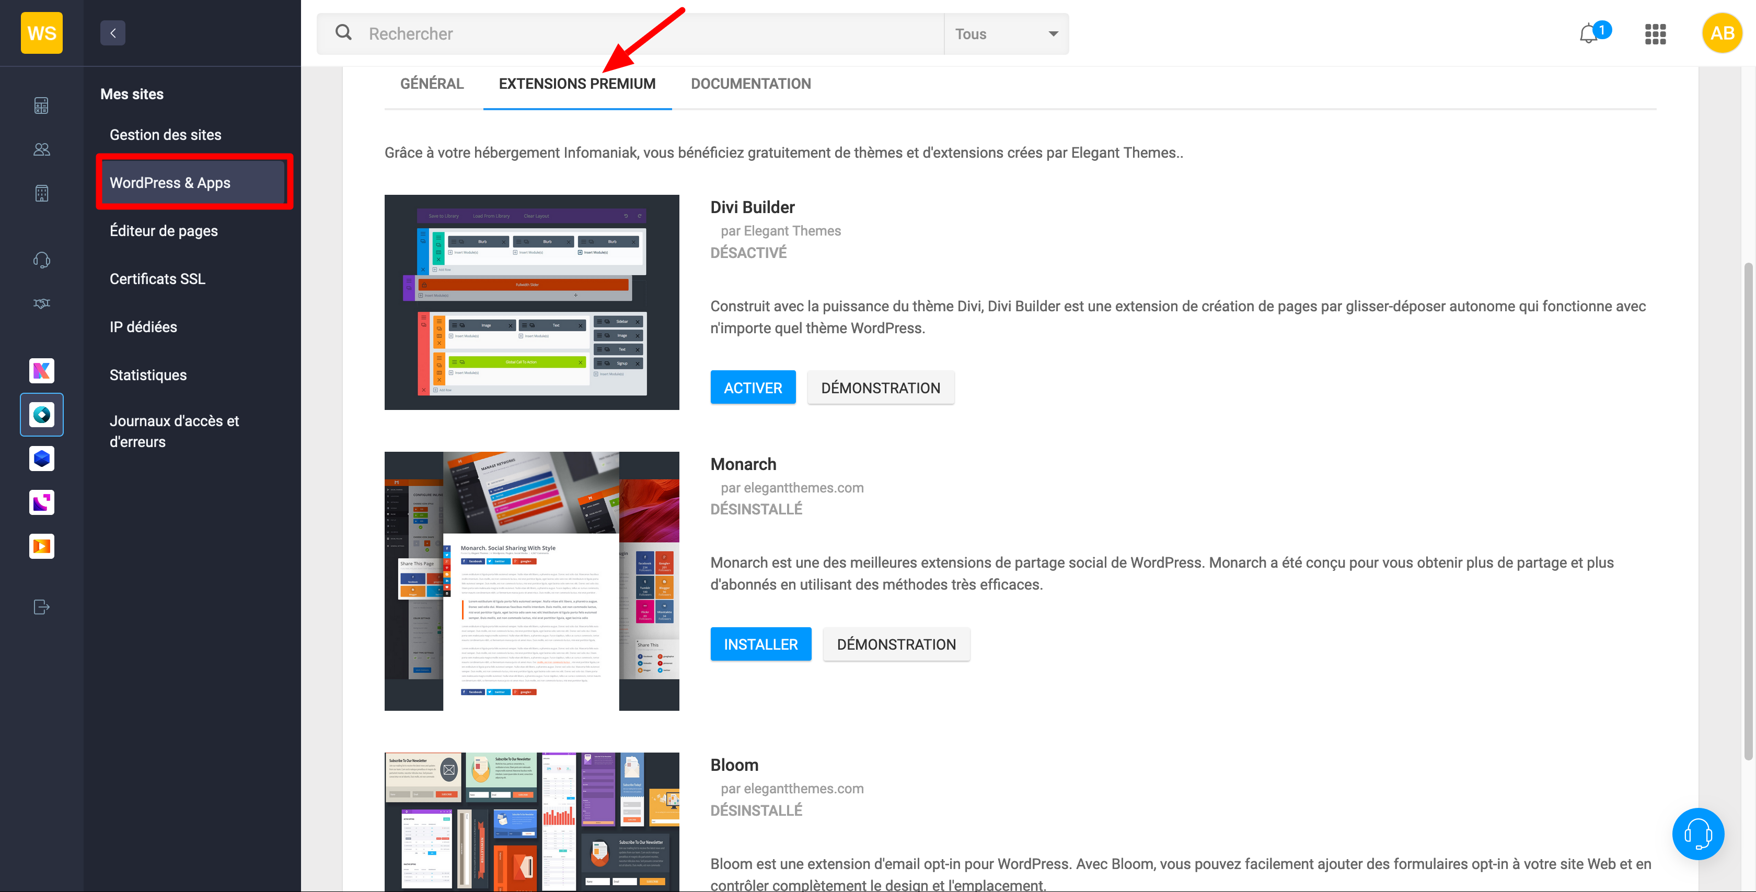Viewport: 1756px width, 892px height.
Task: Open the calculator-style dashboard icon
Action: pos(42,105)
